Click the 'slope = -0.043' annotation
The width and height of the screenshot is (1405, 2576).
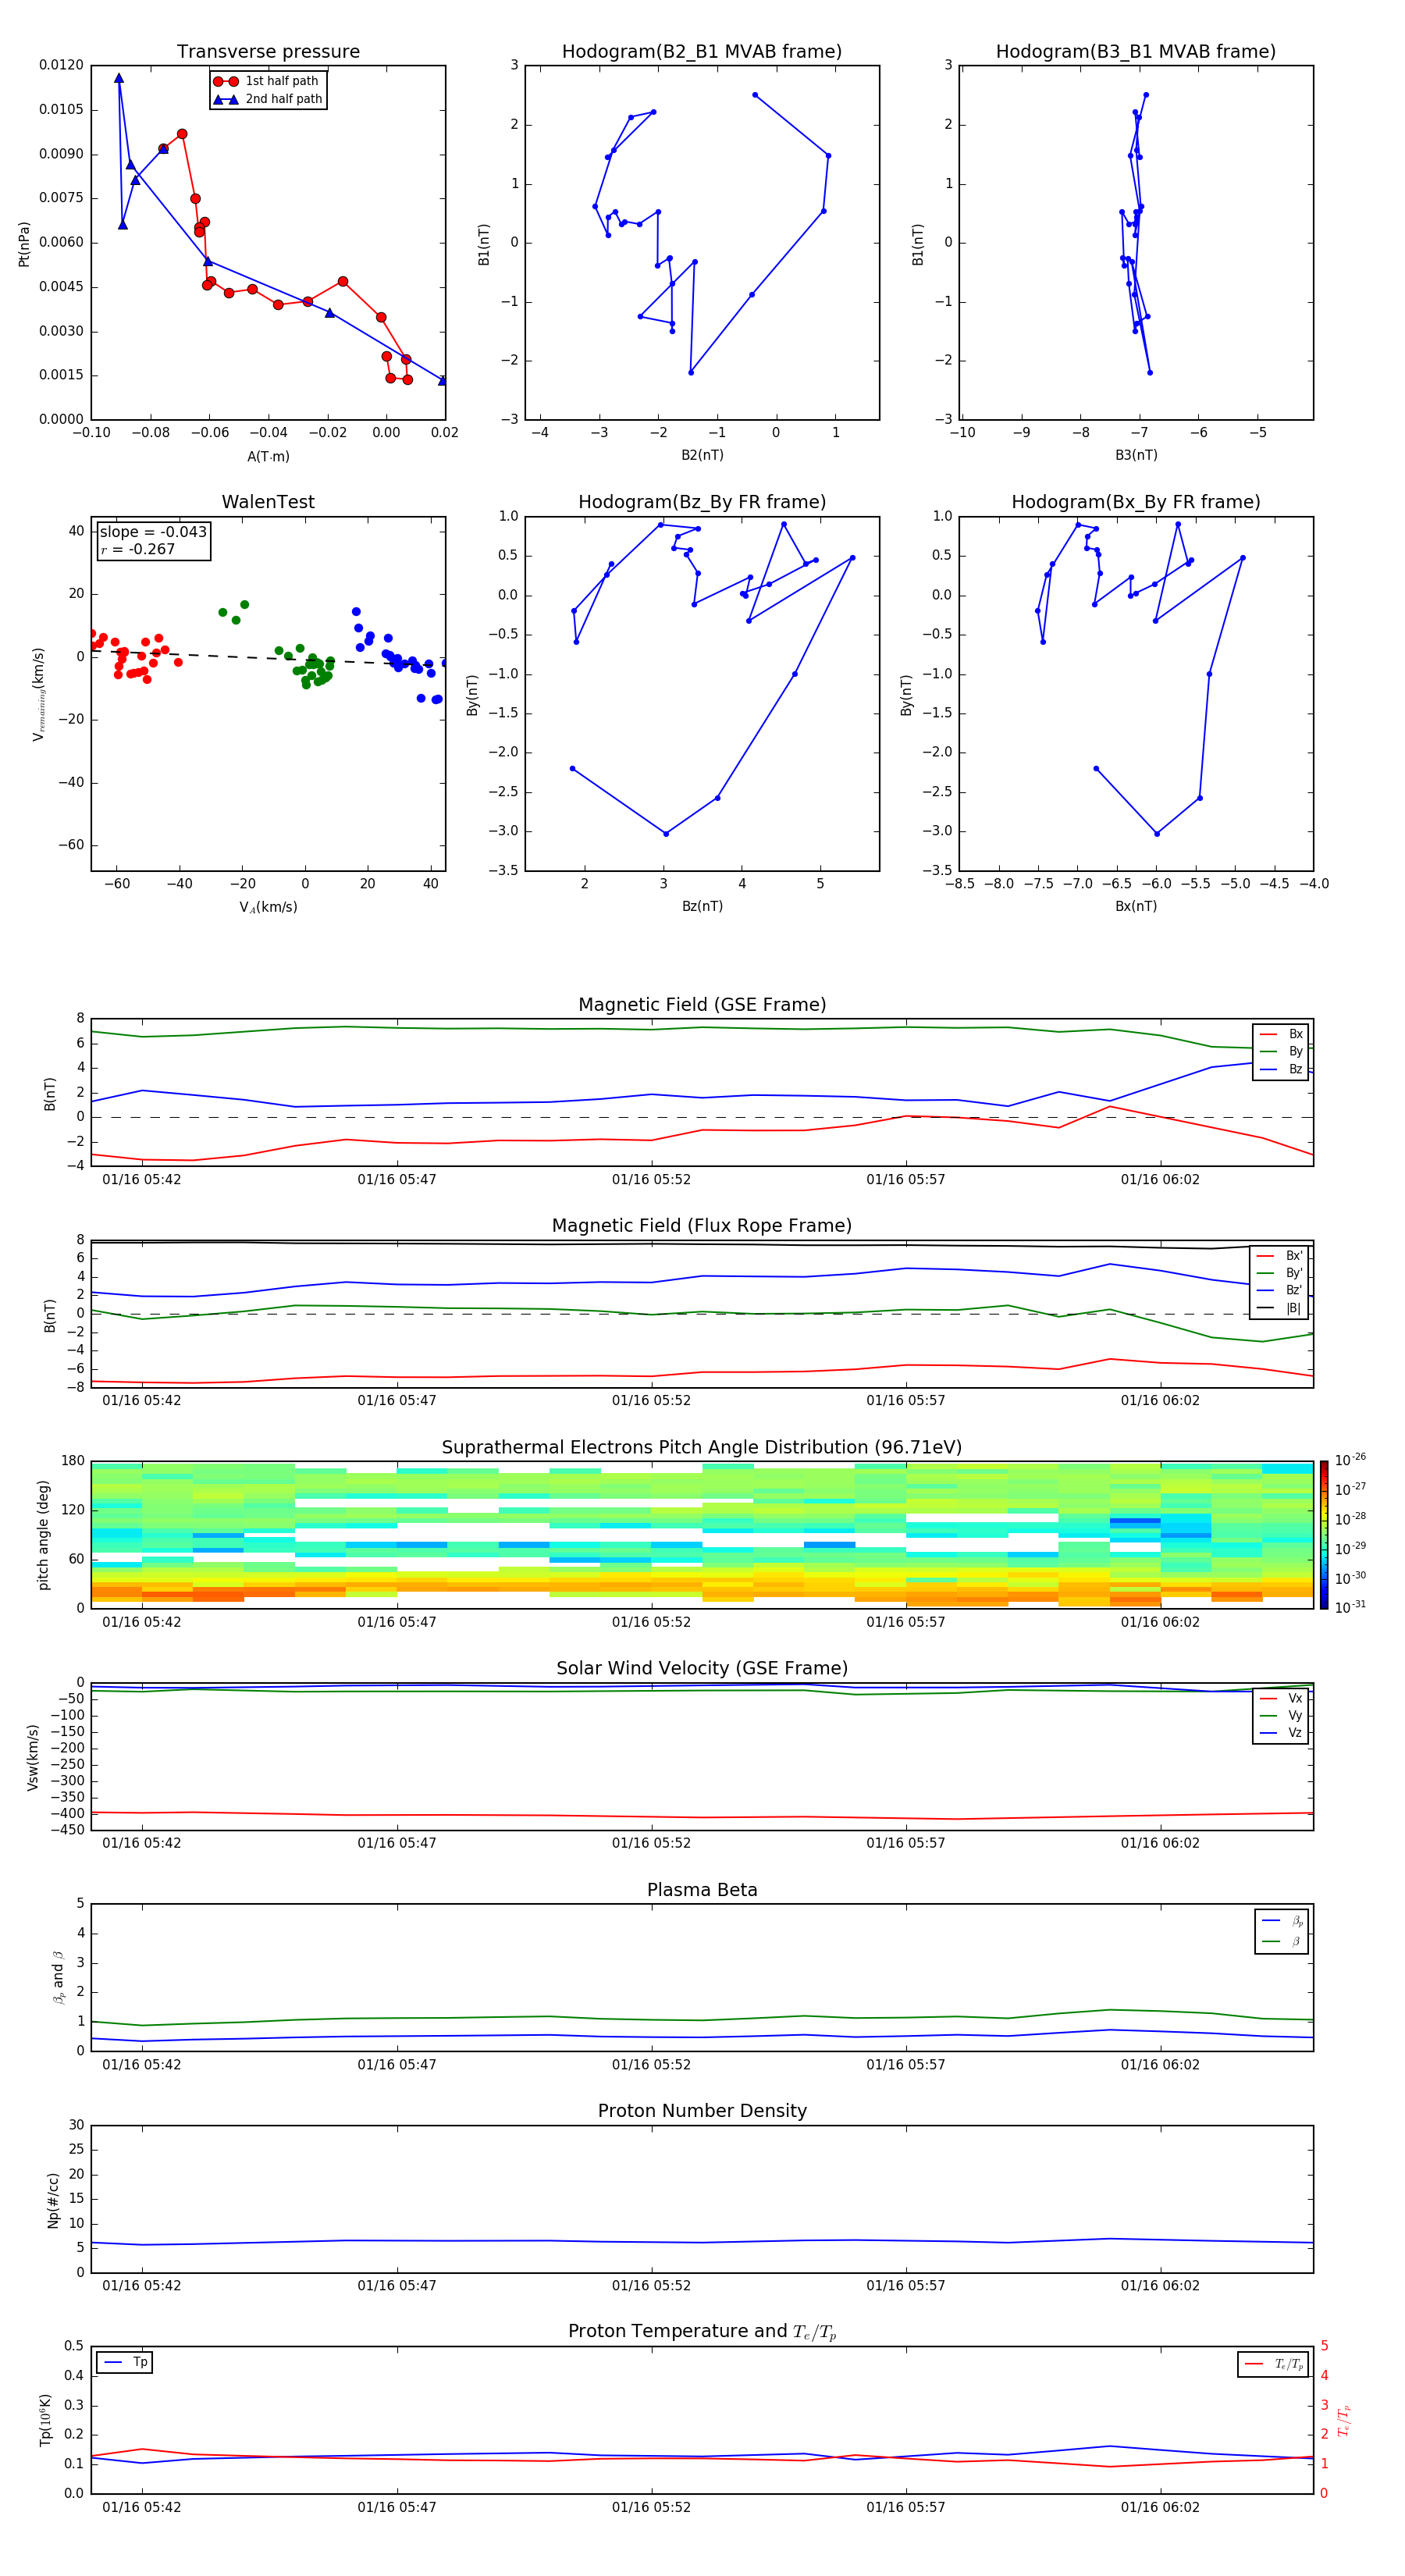click(x=153, y=532)
